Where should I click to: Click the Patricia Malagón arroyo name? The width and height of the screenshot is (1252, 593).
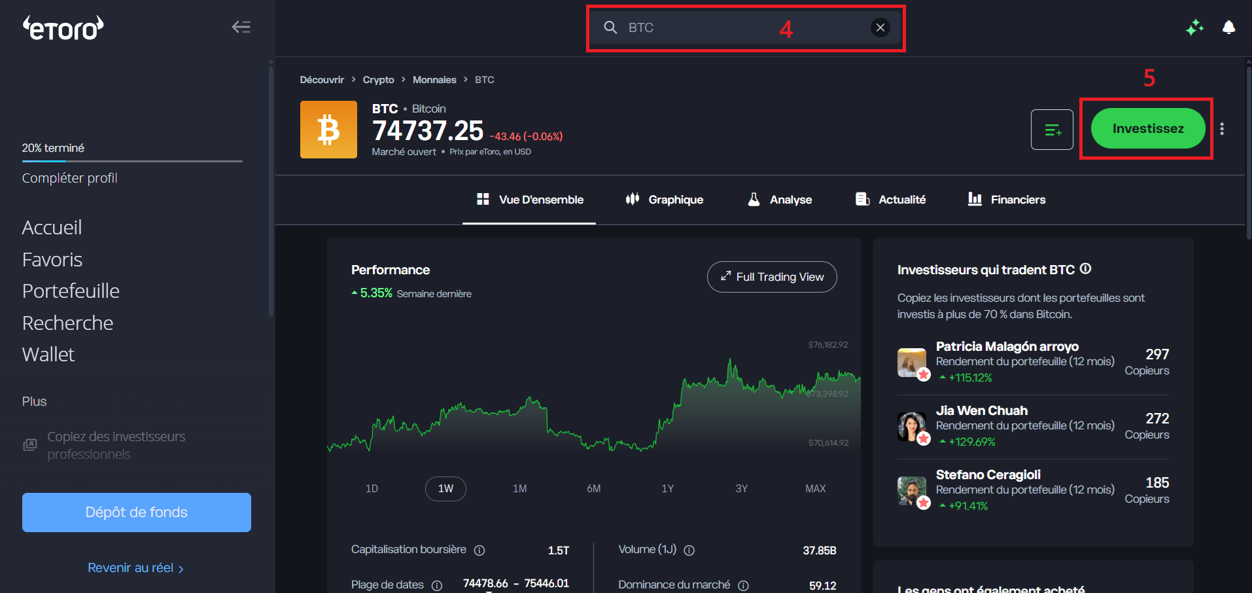[1007, 346]
